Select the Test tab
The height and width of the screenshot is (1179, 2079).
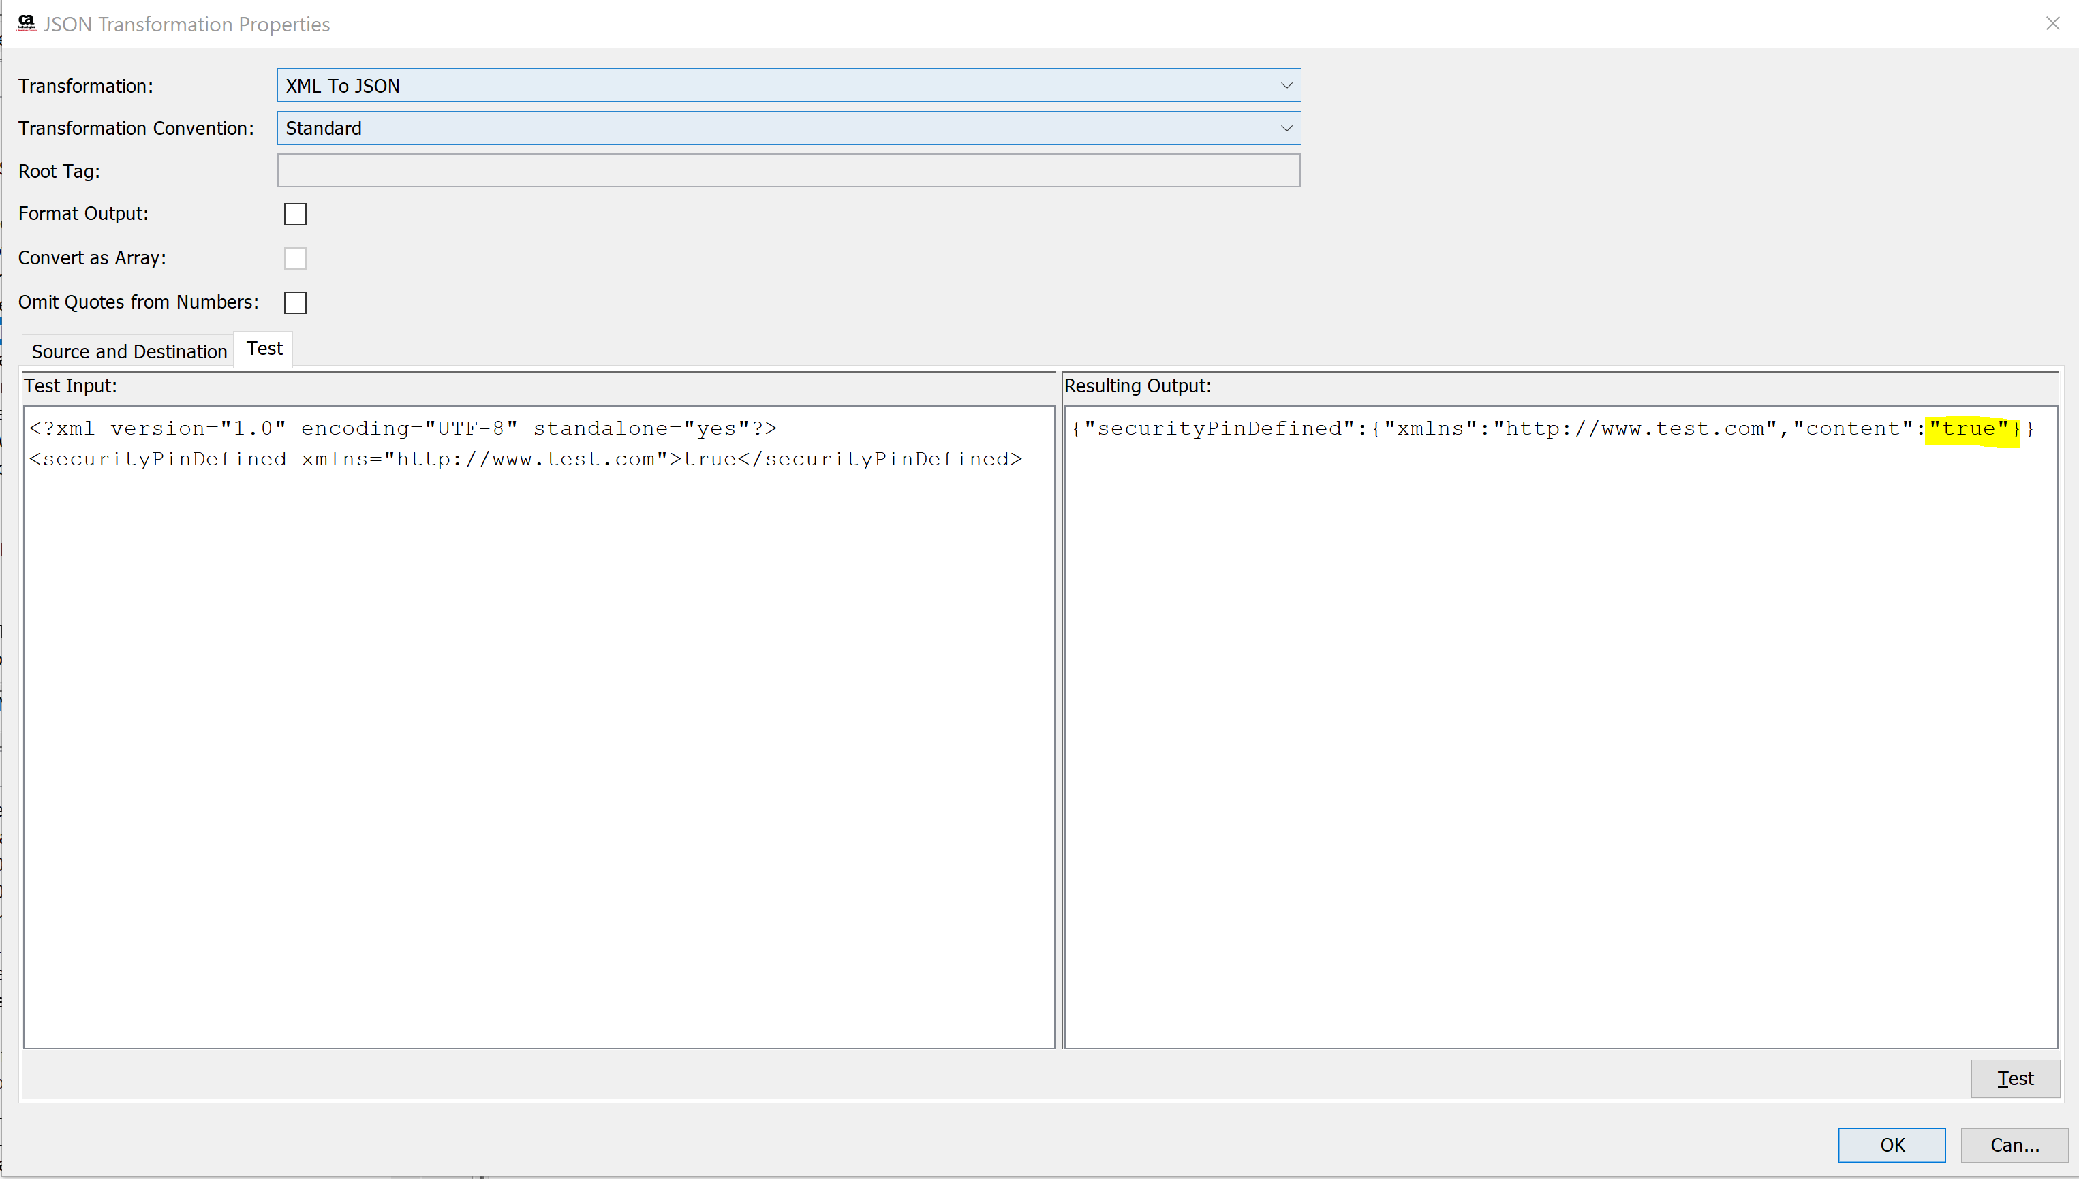264,349
